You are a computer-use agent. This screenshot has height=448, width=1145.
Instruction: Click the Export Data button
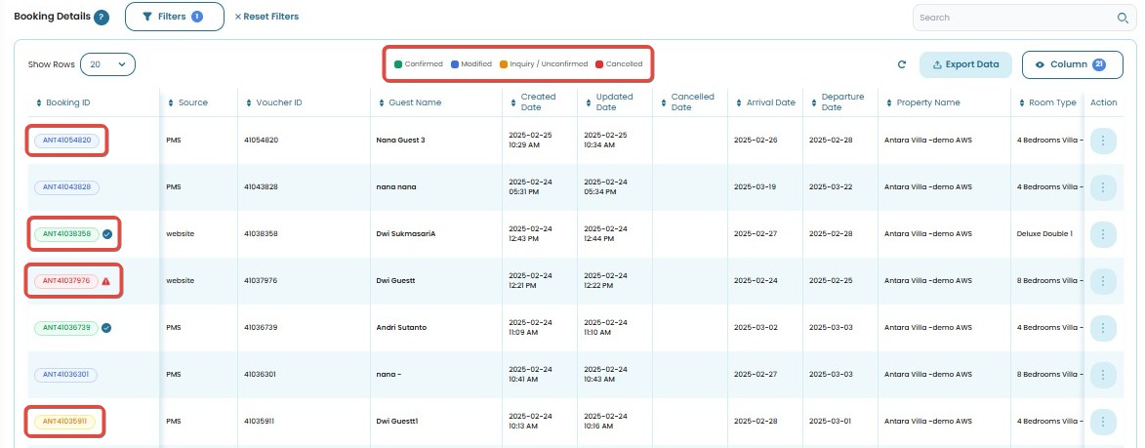click(x=965, y=64)
